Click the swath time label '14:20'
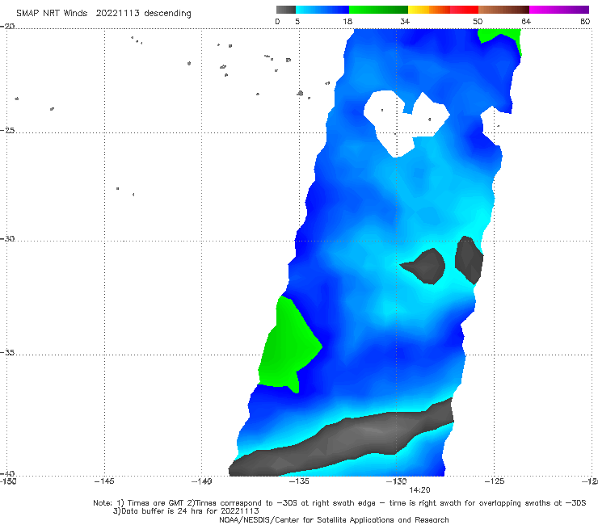 pos(419,490)
